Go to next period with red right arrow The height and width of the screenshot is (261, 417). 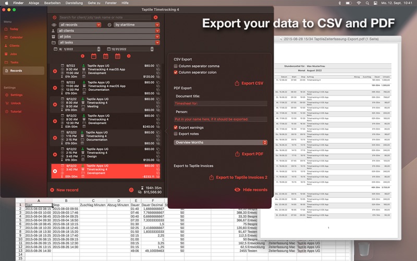[129, 56]
